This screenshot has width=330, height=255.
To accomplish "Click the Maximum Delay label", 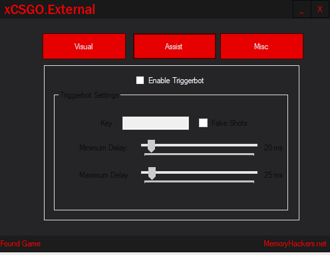I will click(x=104, y=175).
